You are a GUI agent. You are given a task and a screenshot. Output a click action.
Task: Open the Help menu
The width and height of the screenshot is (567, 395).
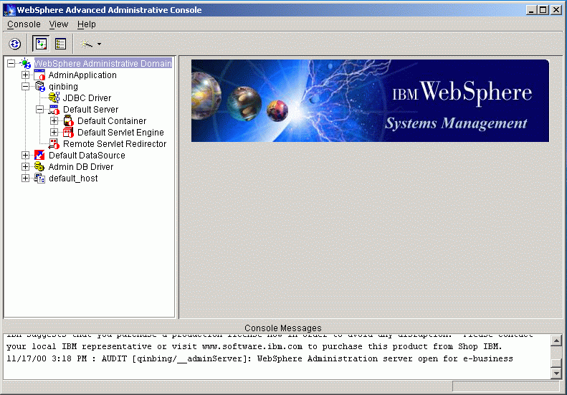[x=87, y=24]
